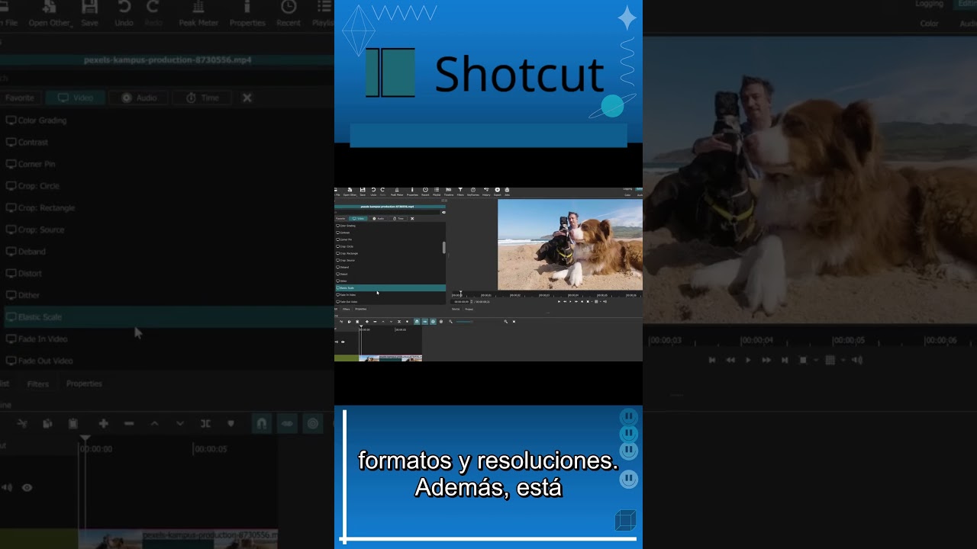This screenshot has height=549, width=977.
Task: Switch to Filters tab in the dimmed background
Action: (x=38, y=384)
